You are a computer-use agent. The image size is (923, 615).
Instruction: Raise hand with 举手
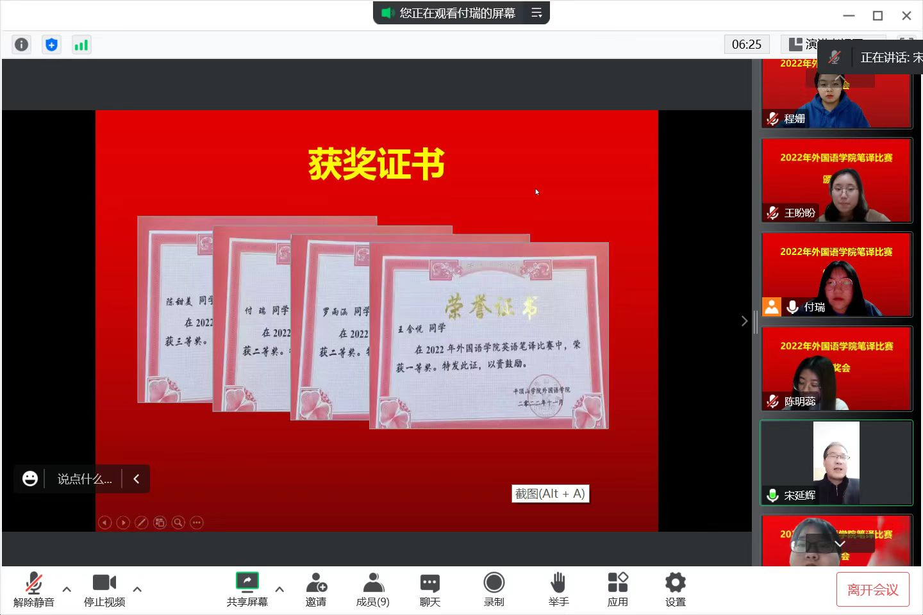(558, 589)
